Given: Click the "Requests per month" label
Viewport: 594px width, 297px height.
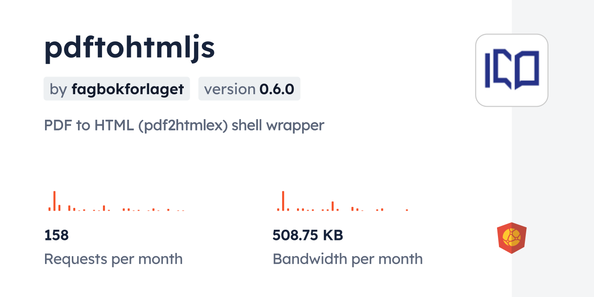Looking at the screenshot, I should [113, 259].
